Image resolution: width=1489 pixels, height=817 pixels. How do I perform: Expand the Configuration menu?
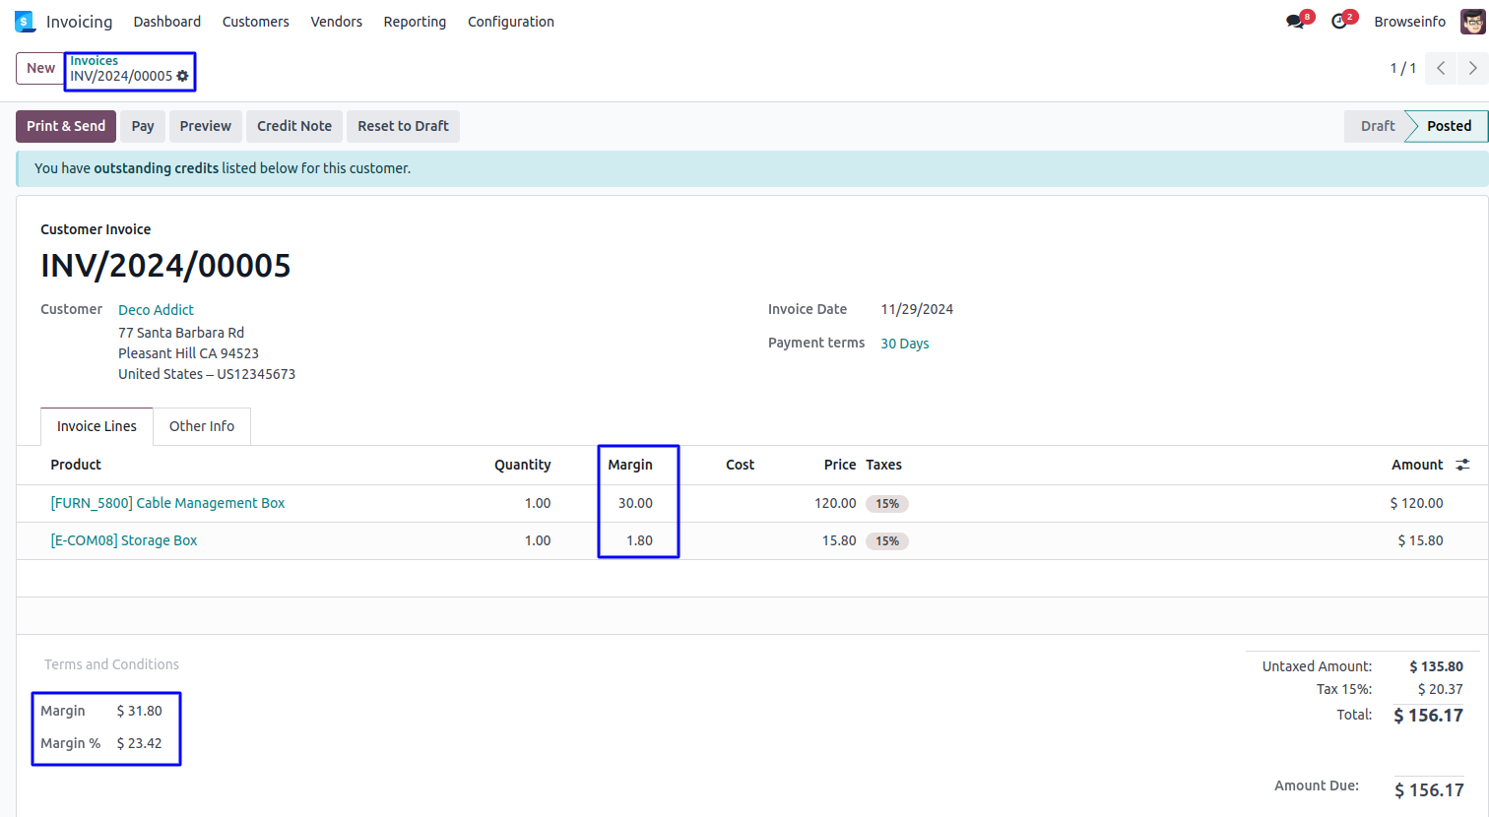point(510,22)
